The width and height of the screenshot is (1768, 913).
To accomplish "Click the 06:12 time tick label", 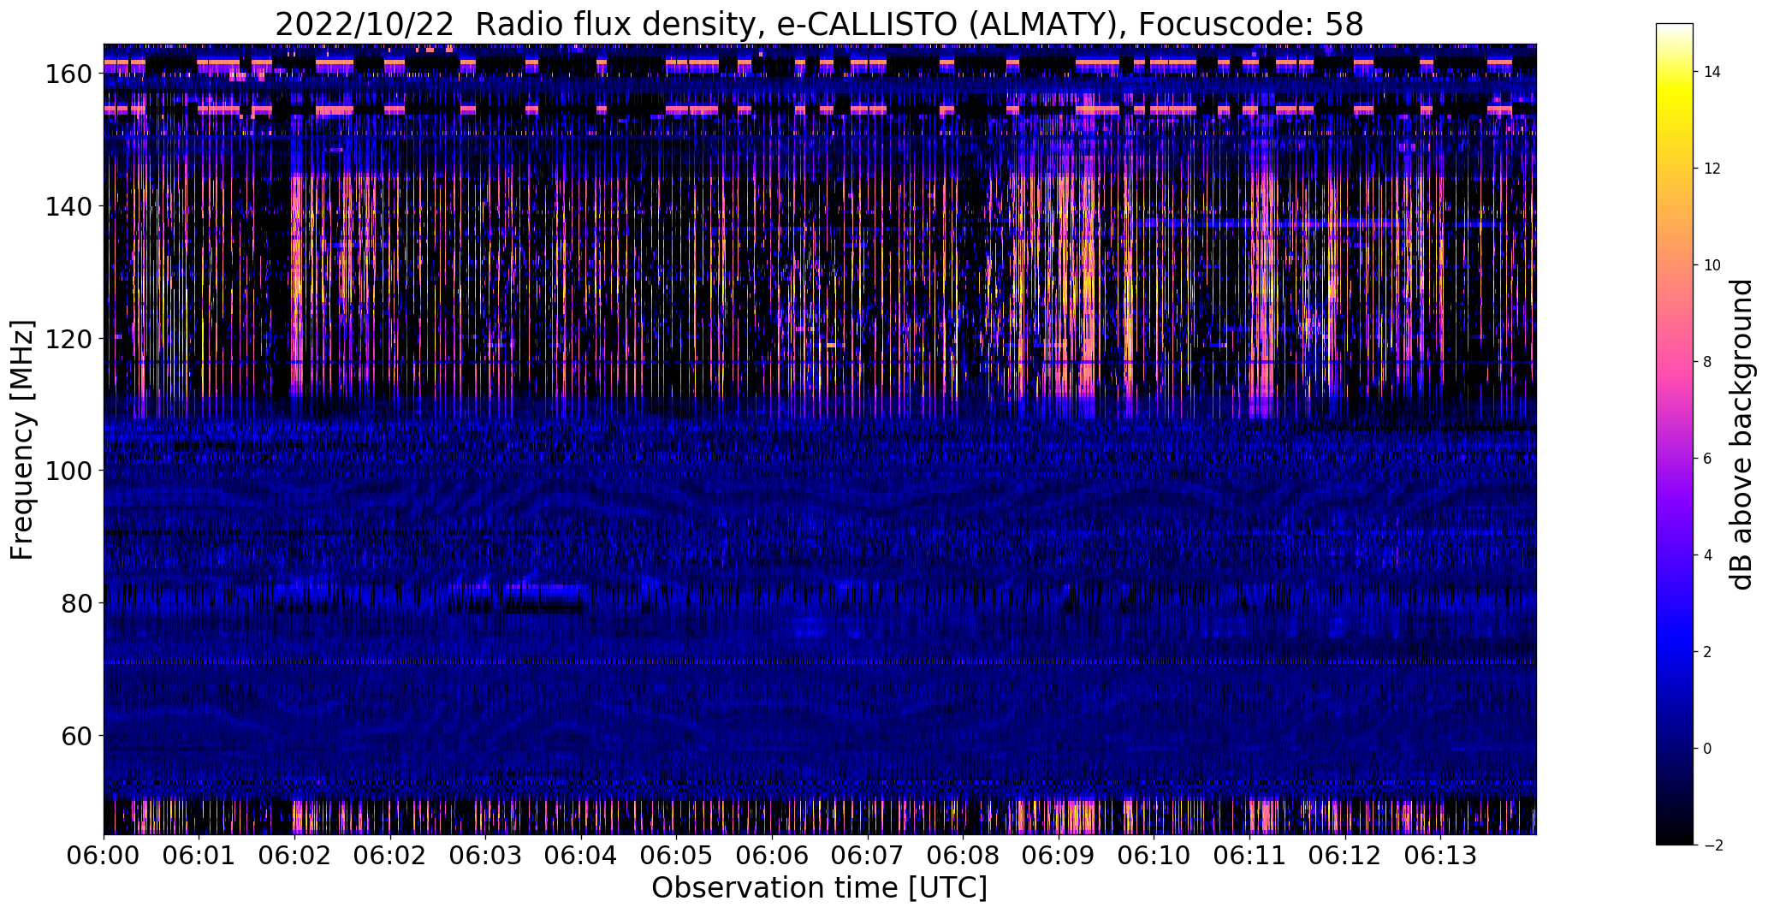I will (1345, 857).
